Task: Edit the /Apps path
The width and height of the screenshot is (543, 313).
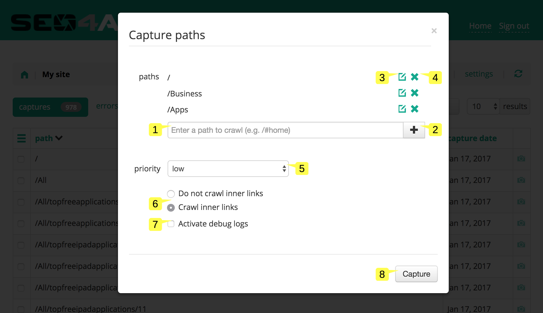Action: [x=402, y=109]
